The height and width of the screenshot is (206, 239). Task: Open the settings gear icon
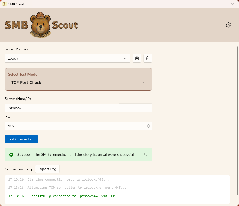click(x=229, y=25)
